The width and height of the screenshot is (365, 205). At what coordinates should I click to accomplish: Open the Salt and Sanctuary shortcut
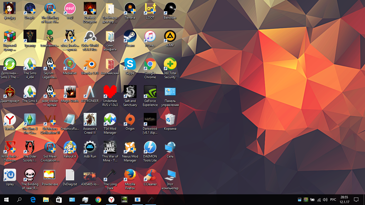(x=130, y=92)
